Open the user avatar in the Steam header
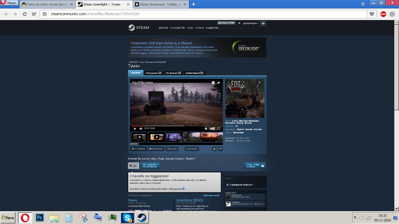This screenshot has width=399, height=224. 263,23
